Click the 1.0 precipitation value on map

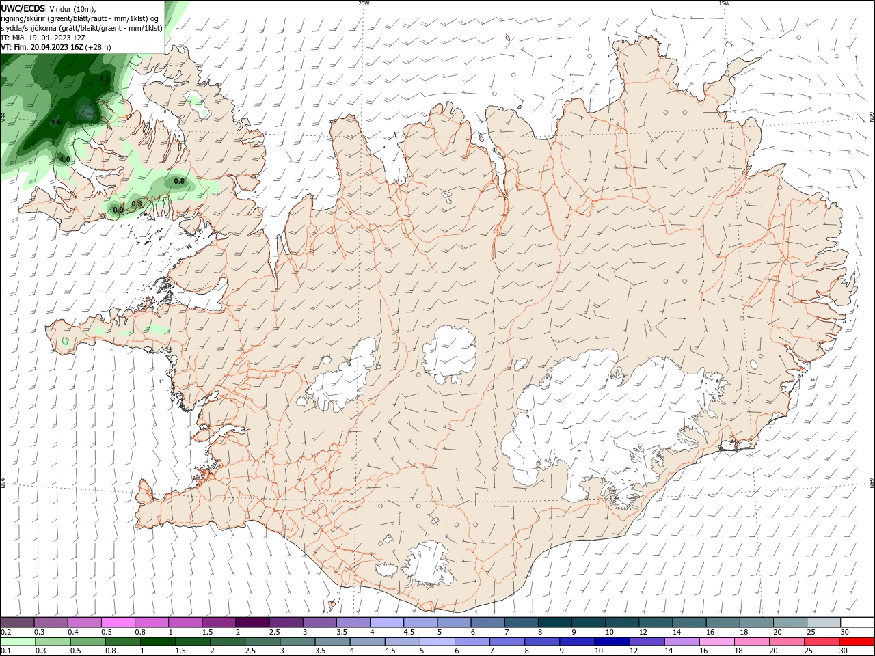pos(65,159)
